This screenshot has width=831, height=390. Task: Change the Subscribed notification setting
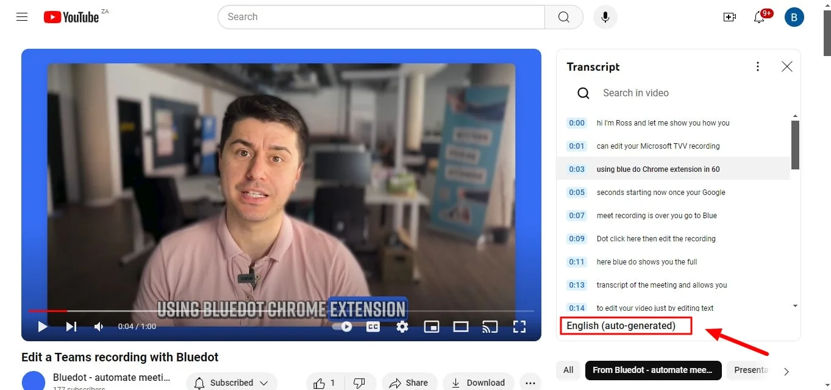231,381
